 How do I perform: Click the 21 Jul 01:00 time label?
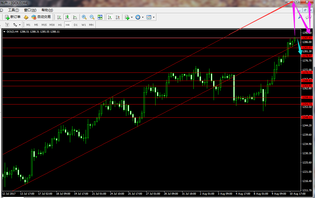(99, 194)
